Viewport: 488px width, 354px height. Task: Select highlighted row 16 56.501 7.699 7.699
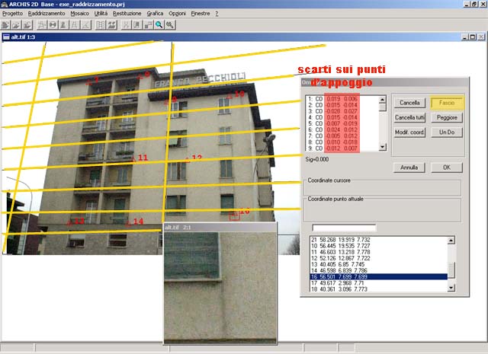(x=379, y=276)
